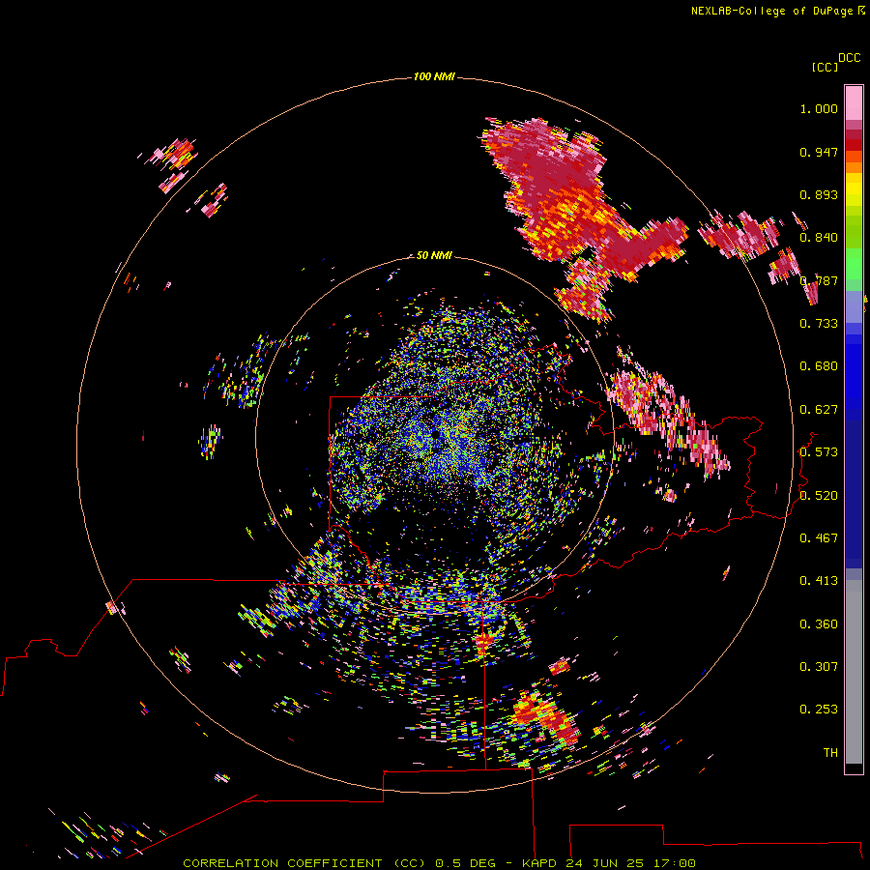Viewport: 870px width, 870px height.
Task: Select the 0.733 scale value
Action: click(819, 324)
